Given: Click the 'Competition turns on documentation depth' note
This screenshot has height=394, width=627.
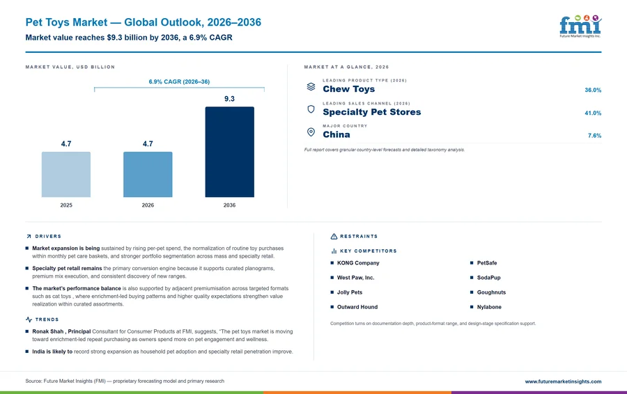Looking at the screenshot, I should tap(433, 324).
